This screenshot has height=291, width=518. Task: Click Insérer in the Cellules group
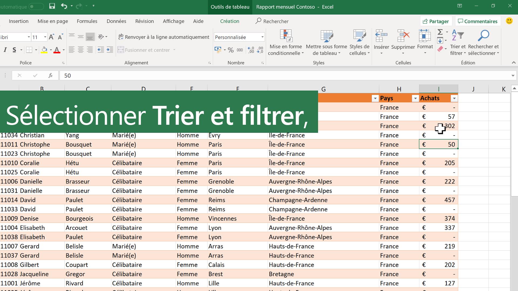pyautogui.click(x=381, y=43)
